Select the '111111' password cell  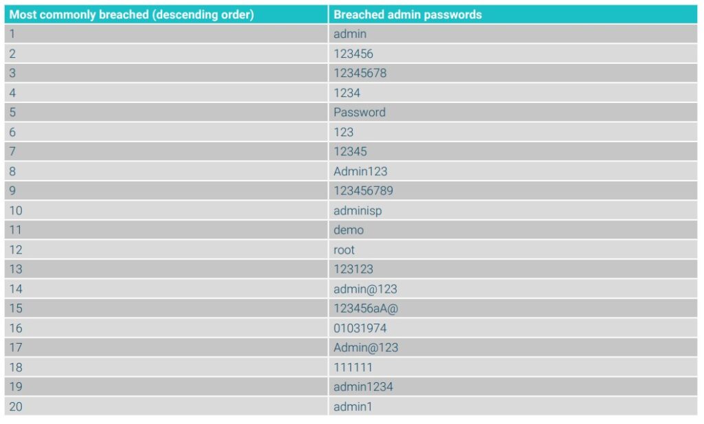coord(513,368)
